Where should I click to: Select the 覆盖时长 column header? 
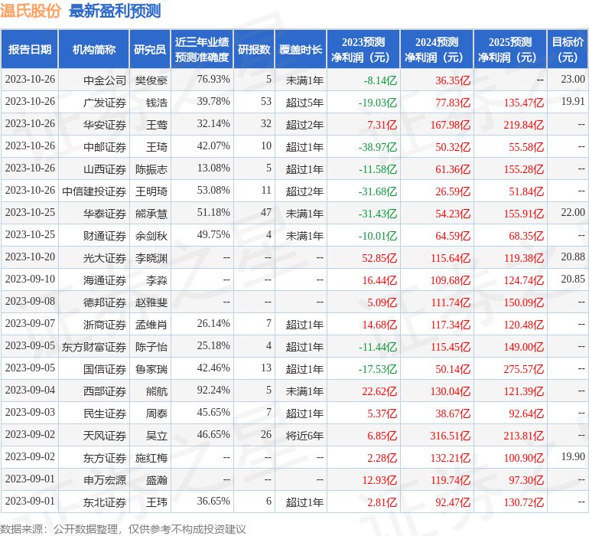coord(301,49)
